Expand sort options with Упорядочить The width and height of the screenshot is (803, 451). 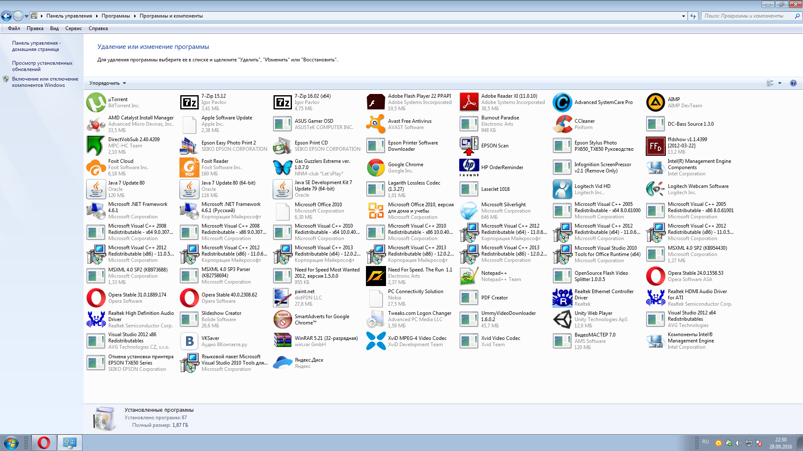click(x=107, y=83)
